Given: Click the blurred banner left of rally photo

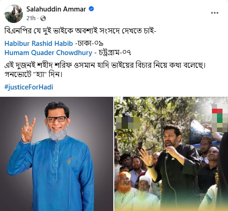Looking at the screenshot, I should [128, 123].
